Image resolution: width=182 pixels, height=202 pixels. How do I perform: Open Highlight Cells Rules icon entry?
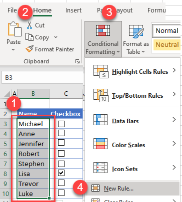point(101,71)
